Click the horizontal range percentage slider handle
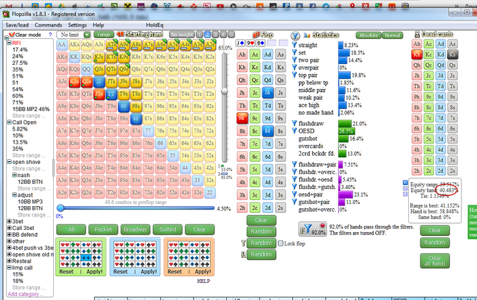Screen dimensions: 477x300 60,208
